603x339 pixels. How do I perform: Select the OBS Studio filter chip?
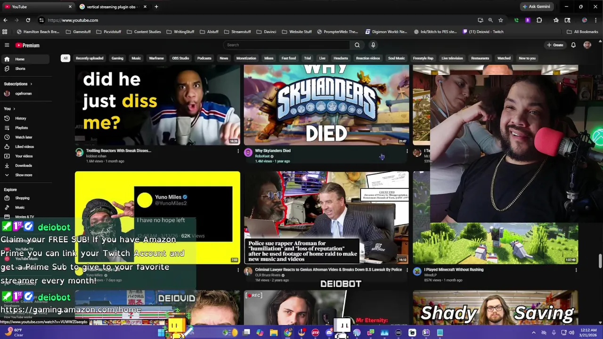(x=180, y=58)
